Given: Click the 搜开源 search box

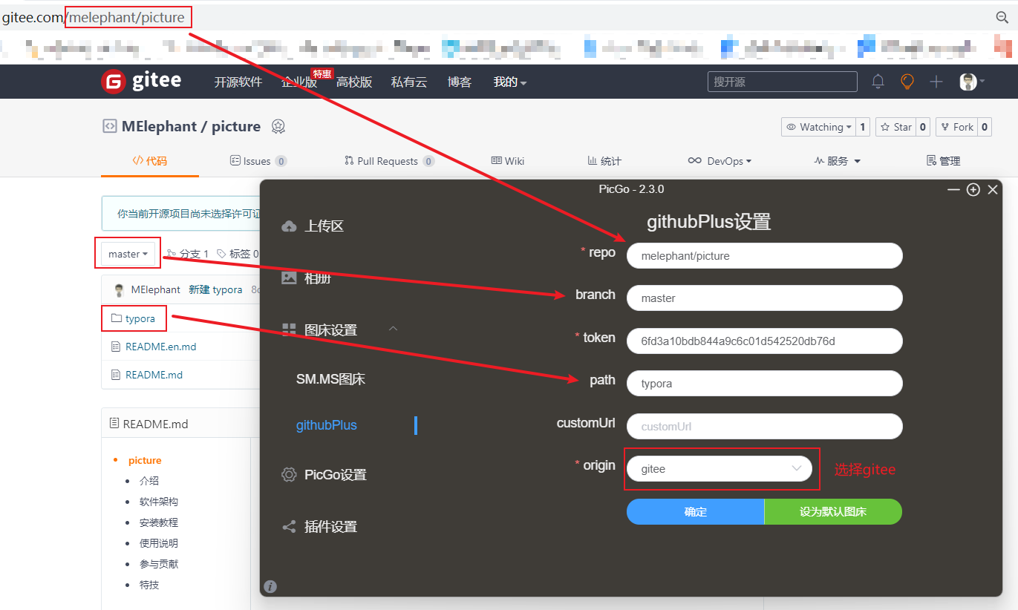Looking at the screenshot, I should coord(782,82).
